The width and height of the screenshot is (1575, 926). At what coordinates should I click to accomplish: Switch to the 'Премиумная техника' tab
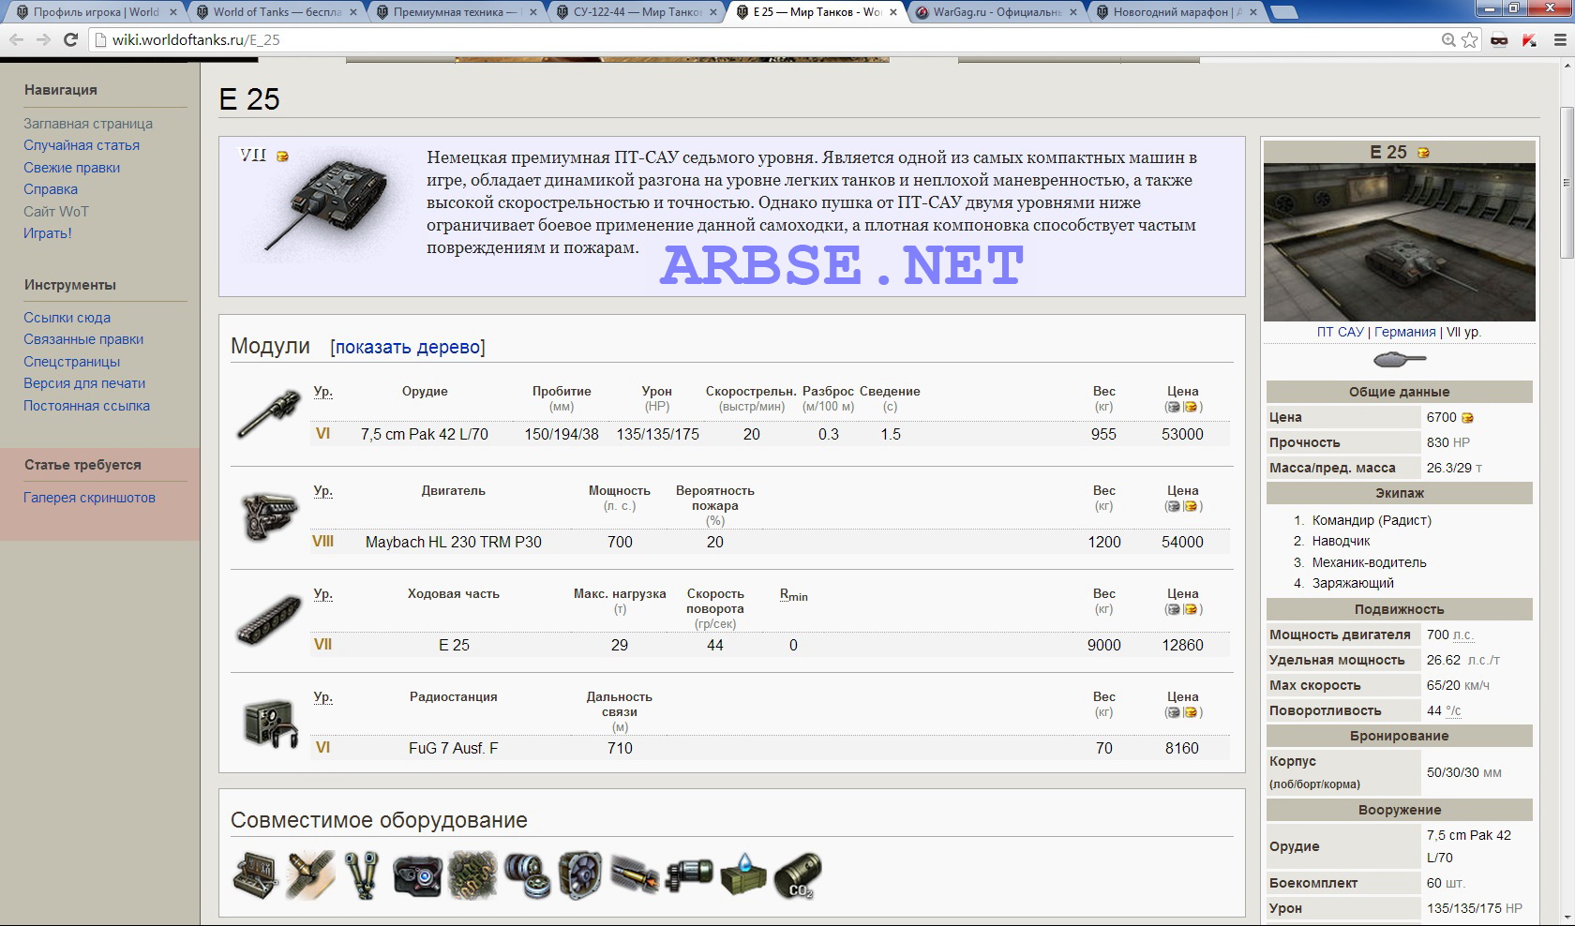coord(457,12)
